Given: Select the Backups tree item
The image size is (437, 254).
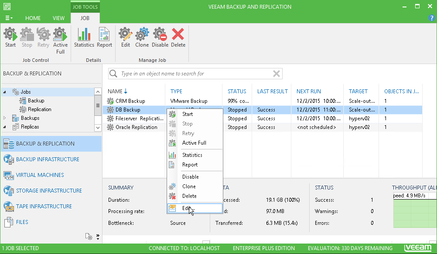Looking at the screenshot, I should pyautogui.click(x=30, y=118).
